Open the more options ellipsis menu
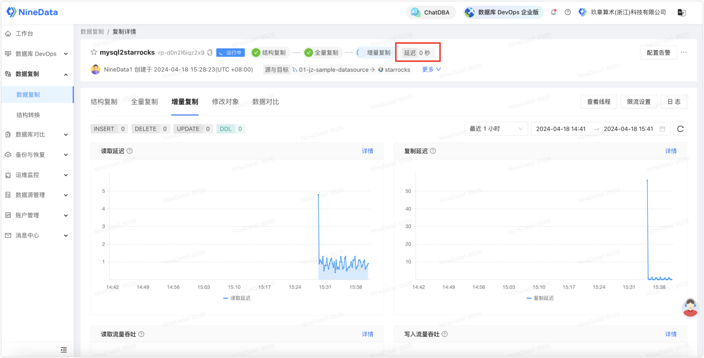 (x=684, y=53)
